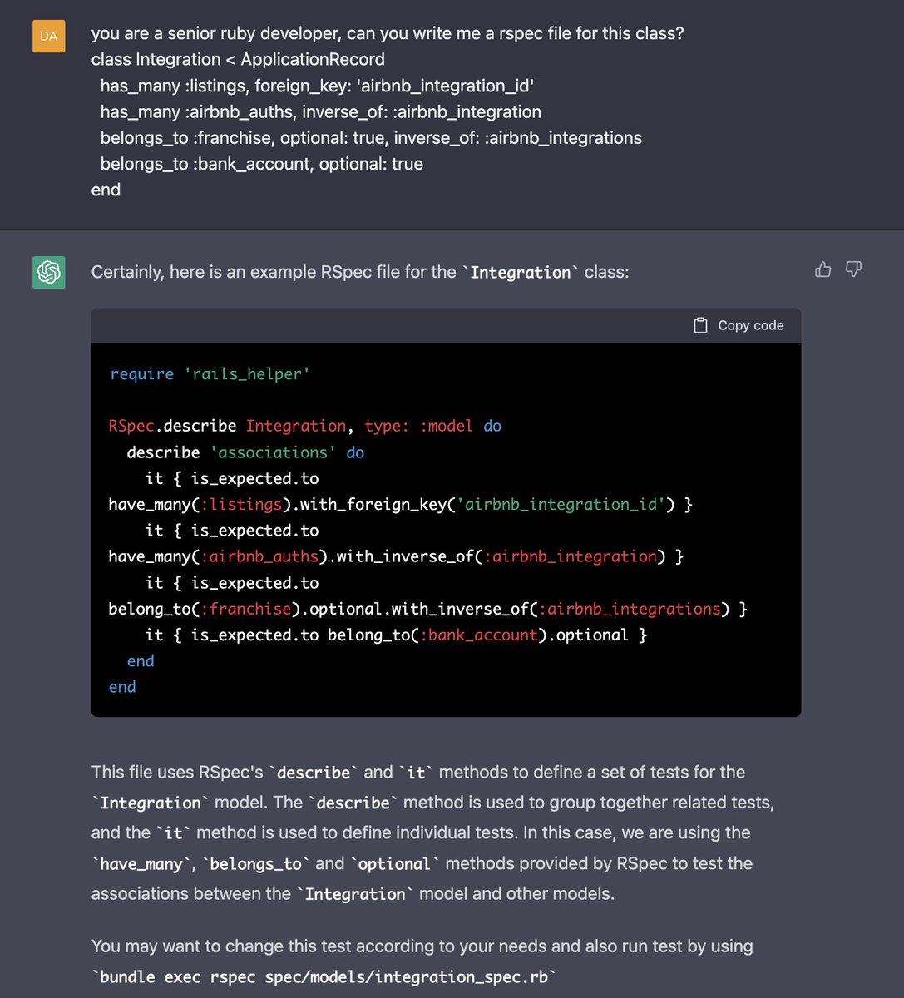
Task: Select the ChatGPT green avatar icon
Action: tap(48, 272)
